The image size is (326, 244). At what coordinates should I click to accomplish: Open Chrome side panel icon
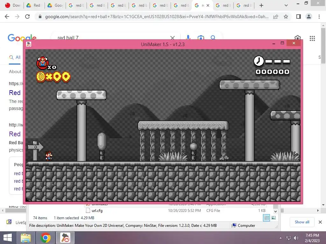click(x=299, y=17)
